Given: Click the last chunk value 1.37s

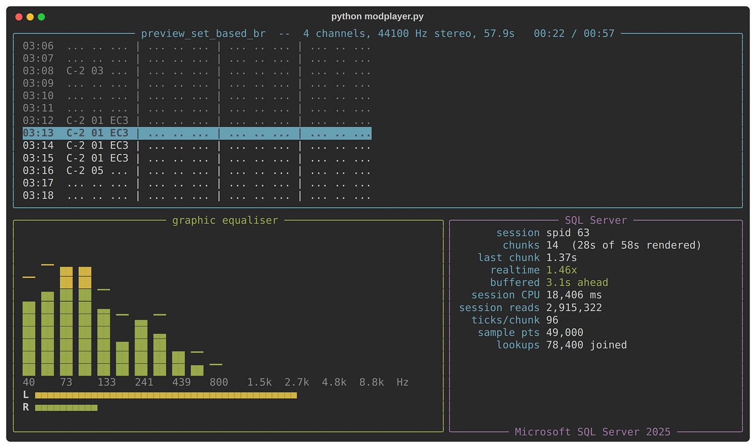Looking at the screenshot, I should (562, 257).
